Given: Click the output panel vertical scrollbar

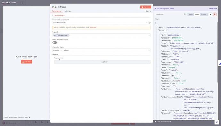Looking at the screenshot, I should [x=217, y=52].
